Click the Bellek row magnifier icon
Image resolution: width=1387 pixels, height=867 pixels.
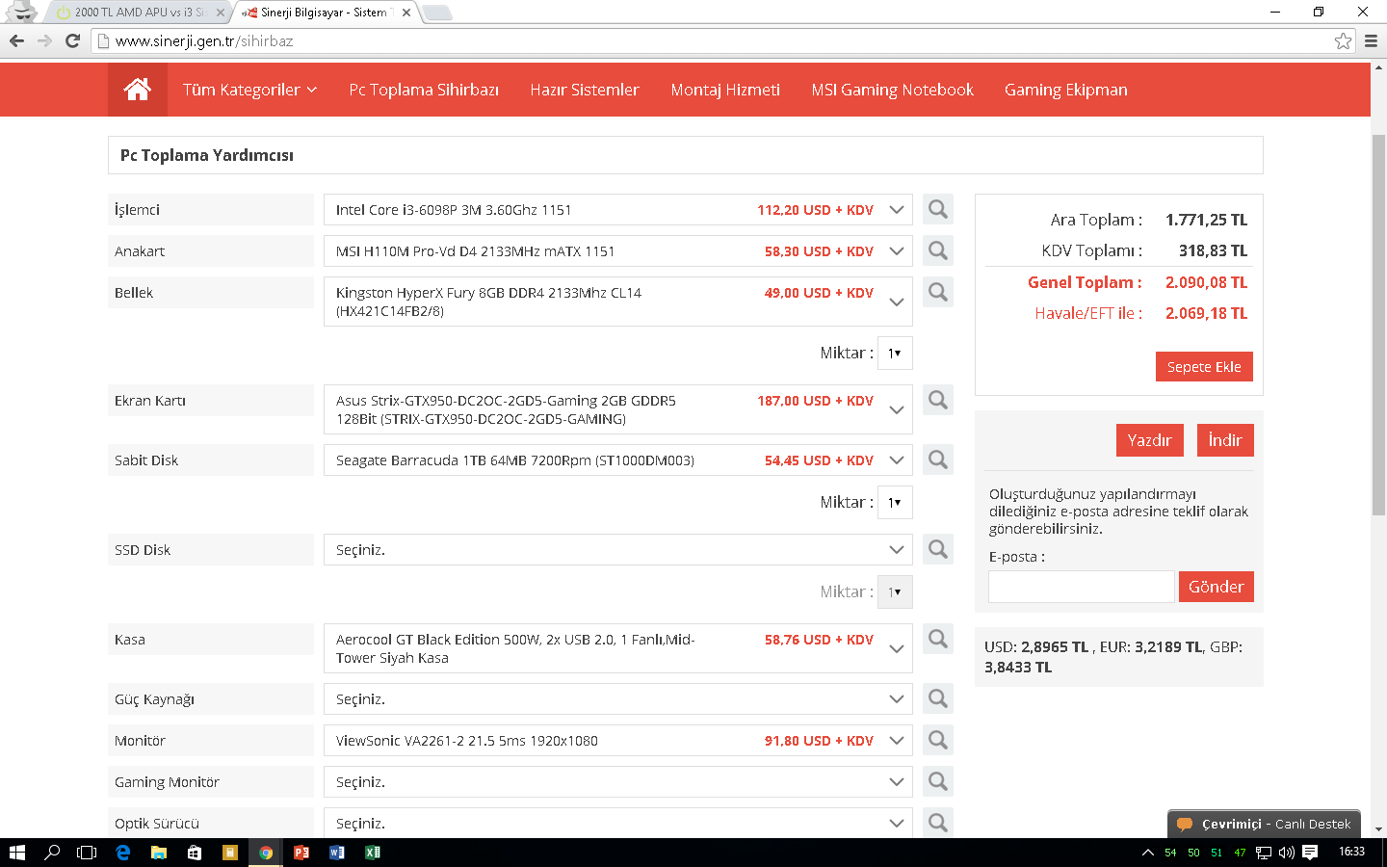(x=938, y=292)
